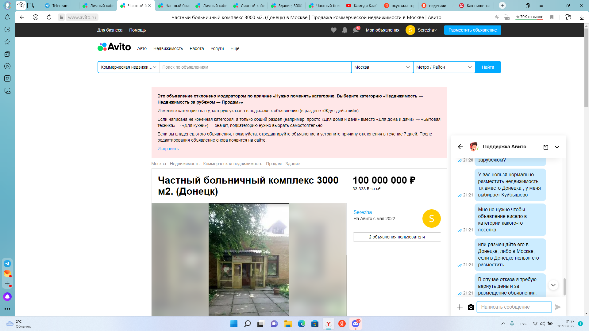Focus the Поиск по объявлениям field
This screenshot has width=589, height=331.
[255, 67]
